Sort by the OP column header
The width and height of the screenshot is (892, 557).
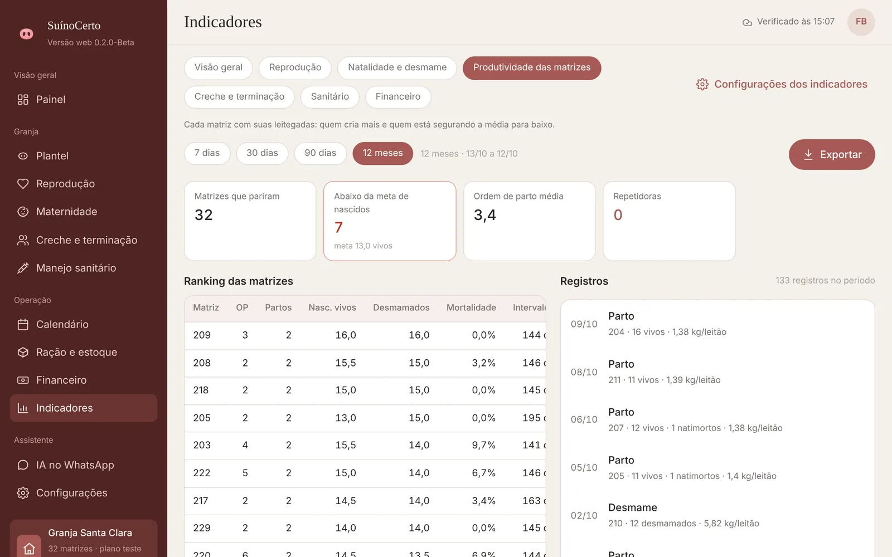(x=242, y=307)
